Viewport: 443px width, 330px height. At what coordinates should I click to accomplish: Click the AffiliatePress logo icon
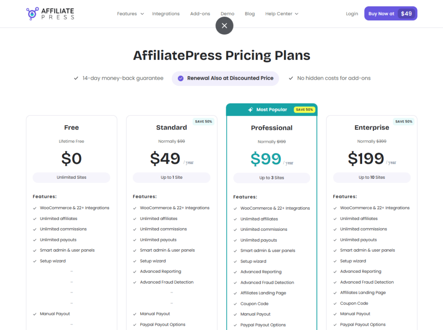tap(32, 14)
